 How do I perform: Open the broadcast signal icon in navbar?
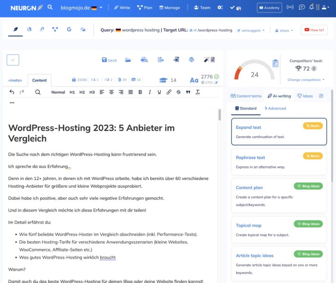tap(290, 7)
